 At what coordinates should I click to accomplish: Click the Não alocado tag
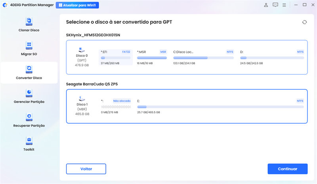[x=122, y=101]
